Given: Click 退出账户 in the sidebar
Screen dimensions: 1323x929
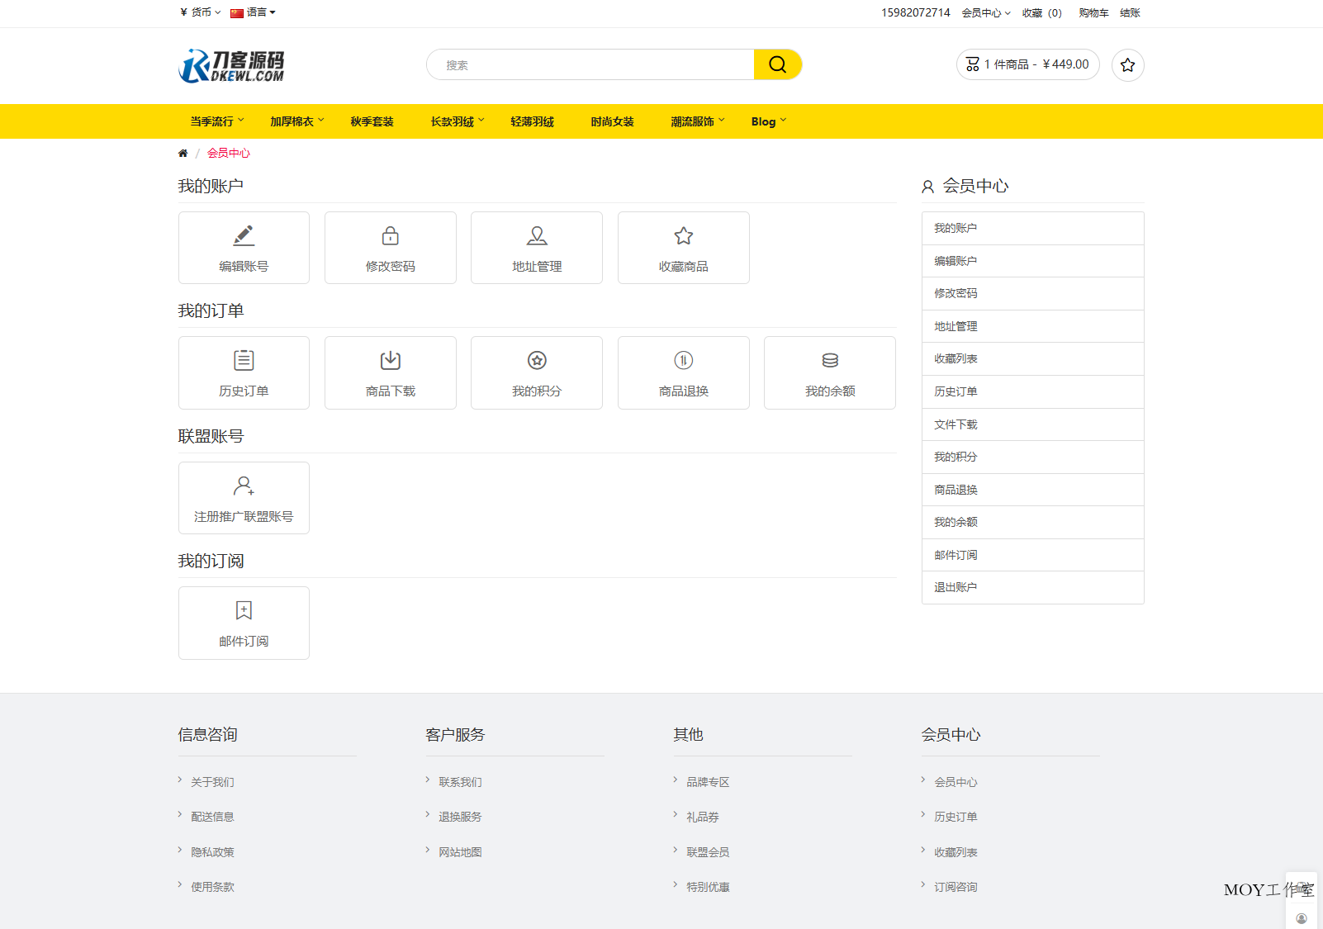Looking at the screenshot, I should (955, 587).
